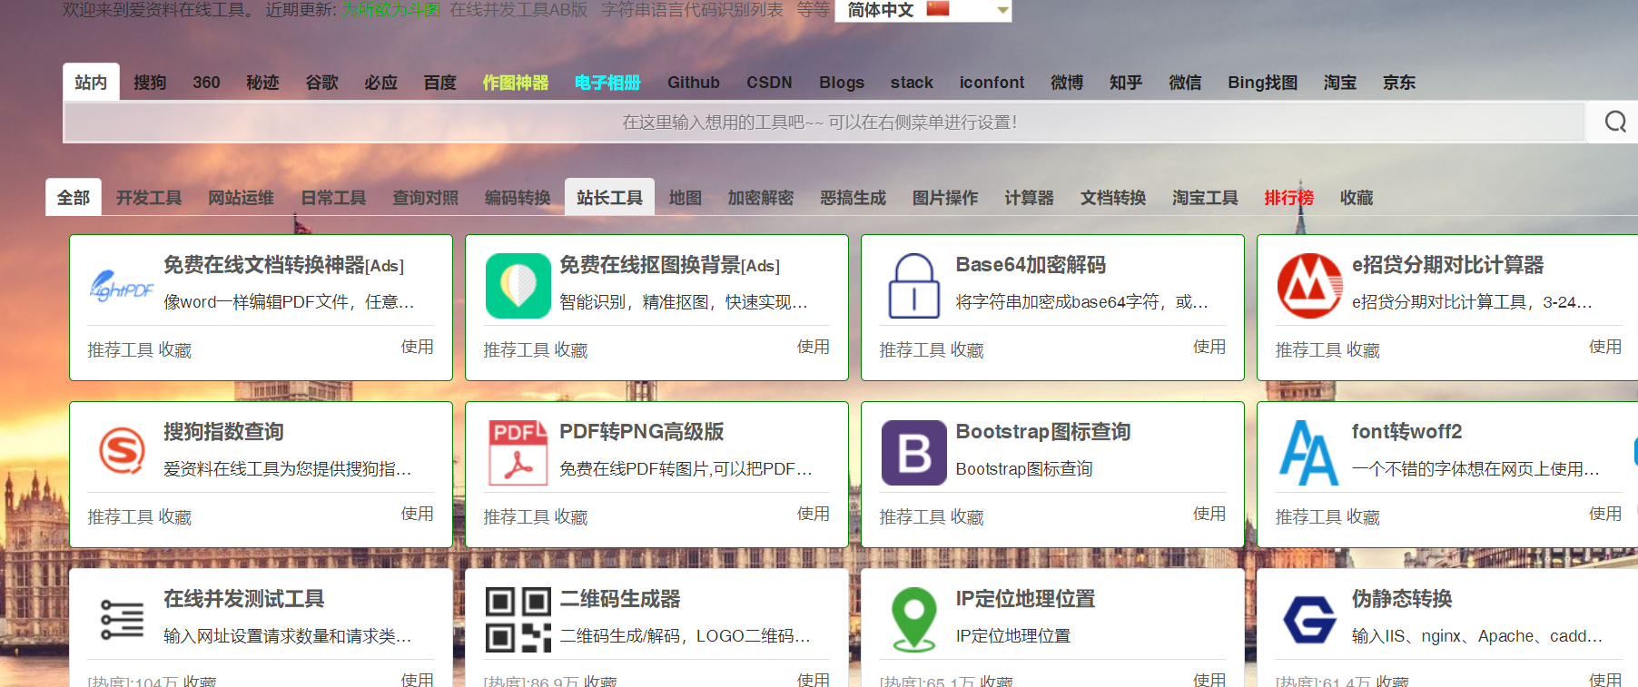Image resolution: width=1638 pixels, height=687 pixels.
Task: Select the 全部 category tab
Action: coord(74,198)
